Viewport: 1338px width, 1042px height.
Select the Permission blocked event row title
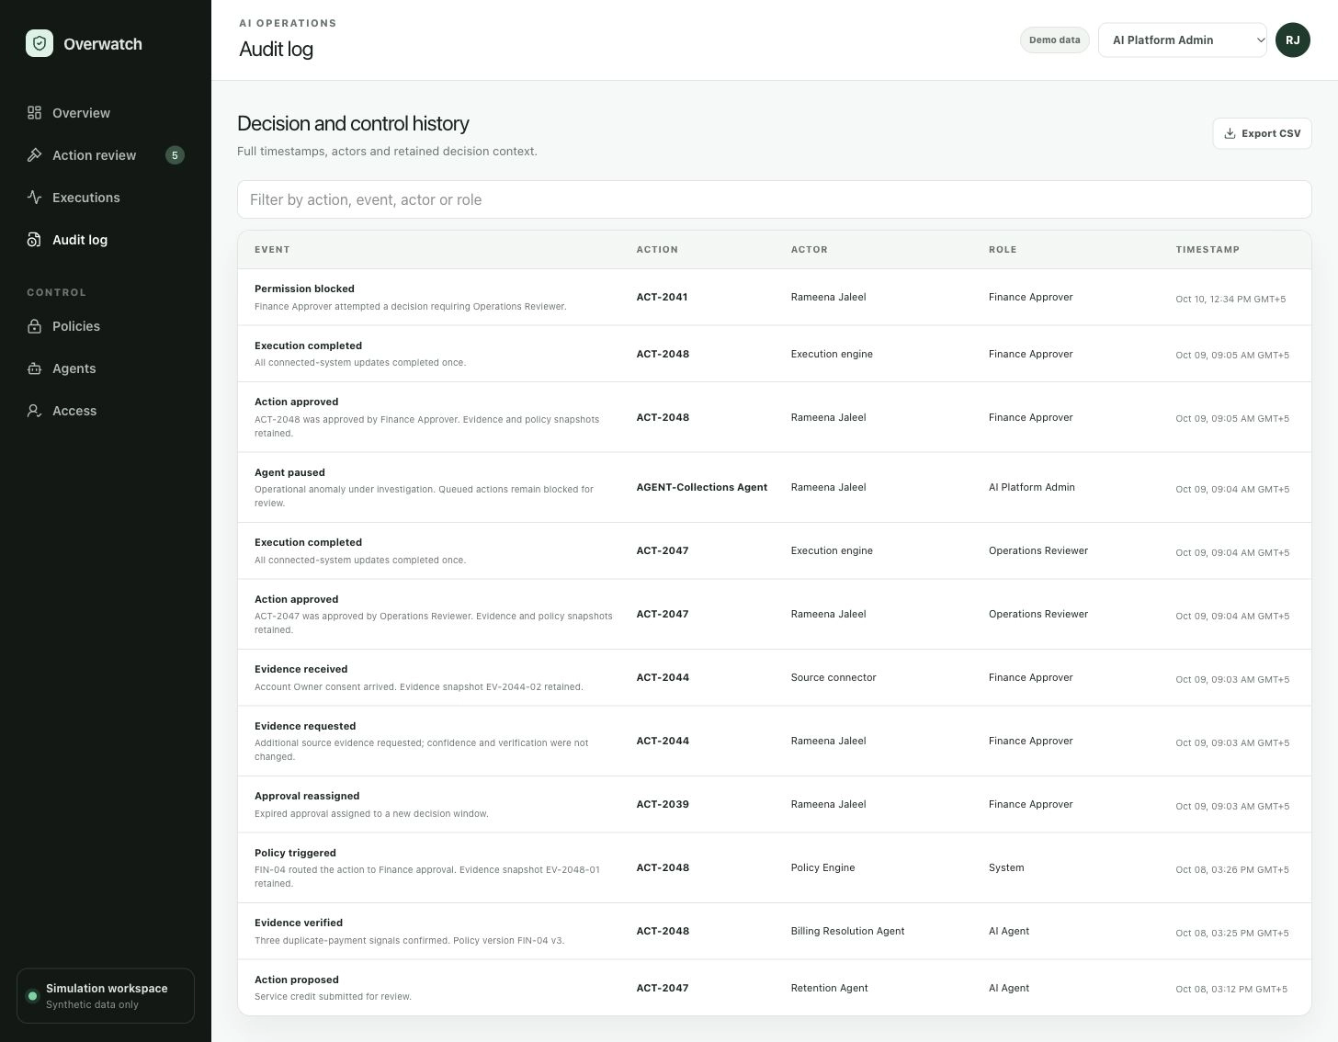304,289
